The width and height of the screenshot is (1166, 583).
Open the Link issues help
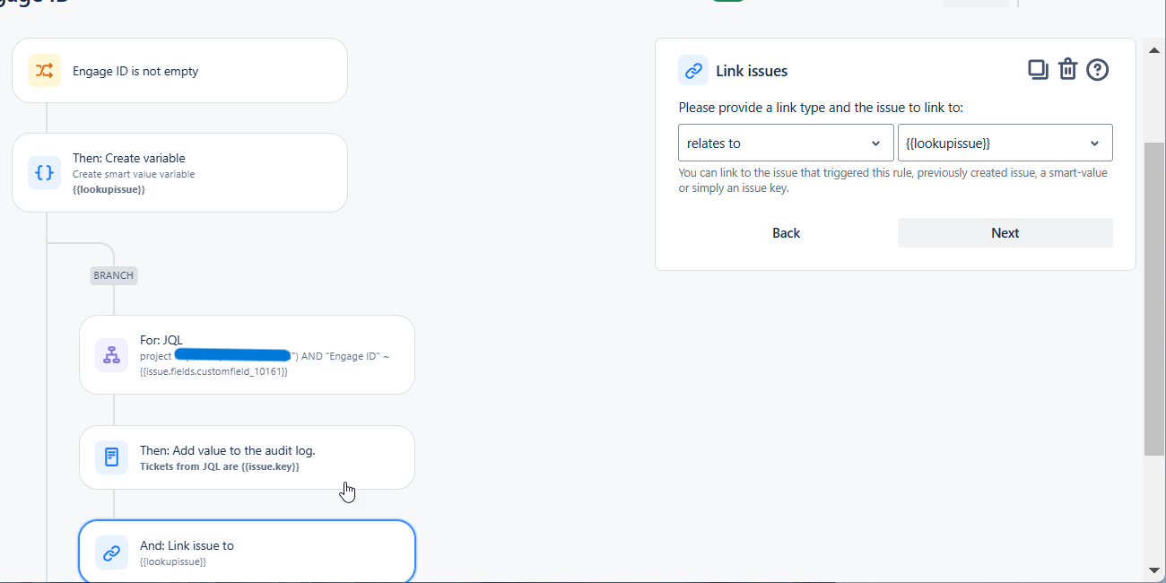pyautogui.click(x=1097, y=69)
